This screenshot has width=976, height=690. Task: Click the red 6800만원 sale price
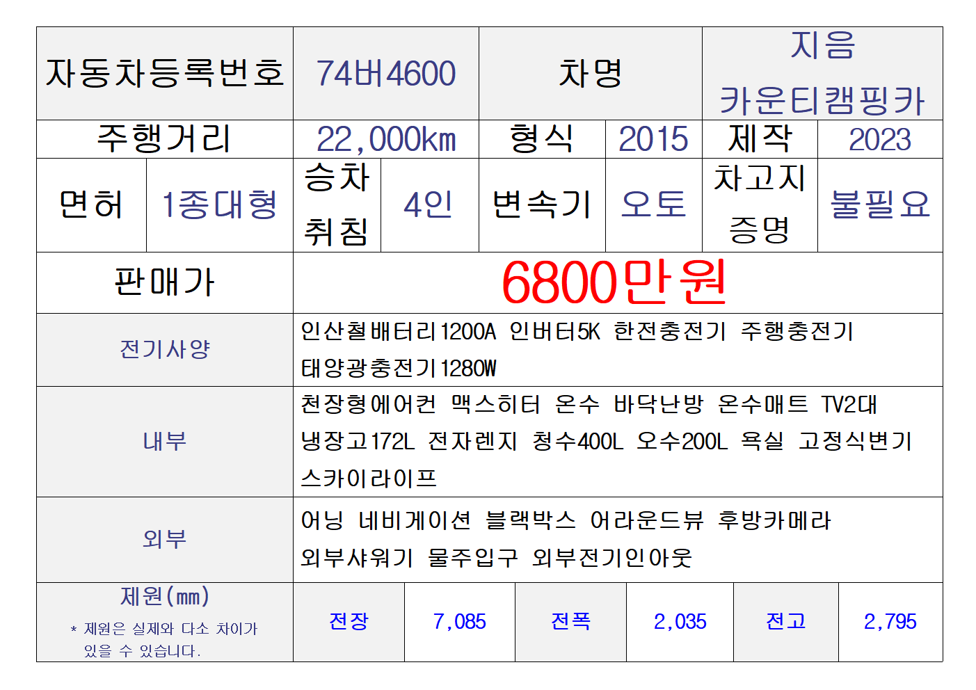[x=614, y=282]
